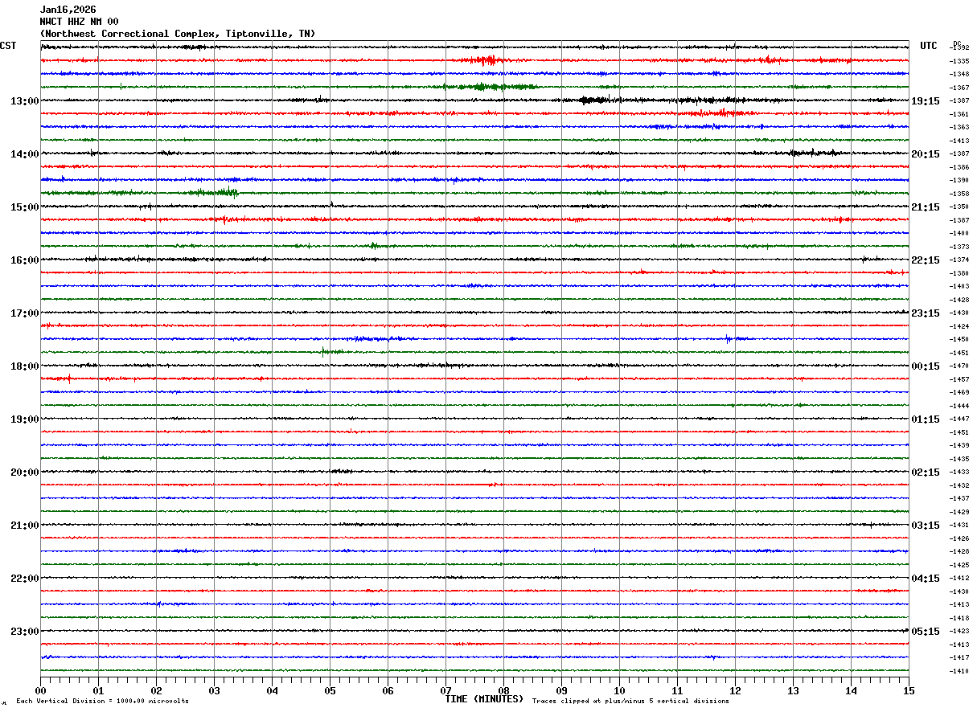Select the 23:00 CST time label

tap(24, 632)
